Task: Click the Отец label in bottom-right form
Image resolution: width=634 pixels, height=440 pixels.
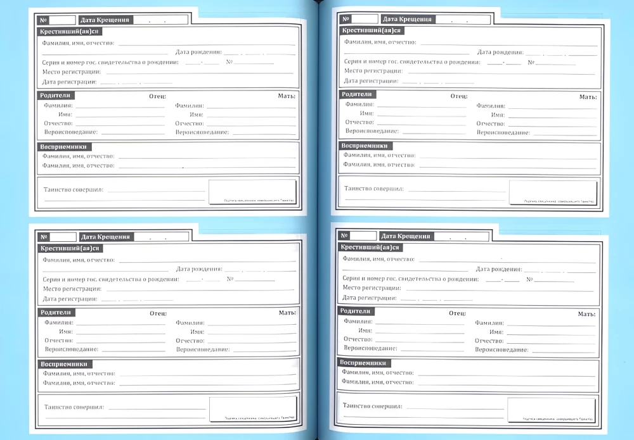Action: 458,313
